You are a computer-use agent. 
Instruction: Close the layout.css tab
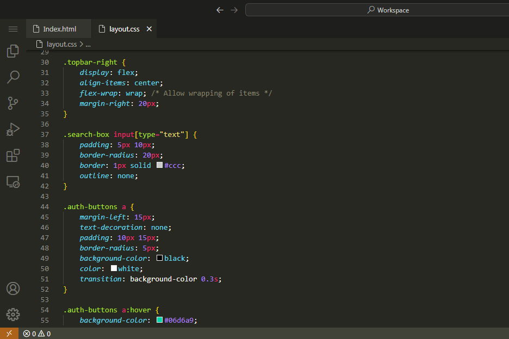[x=150, y=29]
